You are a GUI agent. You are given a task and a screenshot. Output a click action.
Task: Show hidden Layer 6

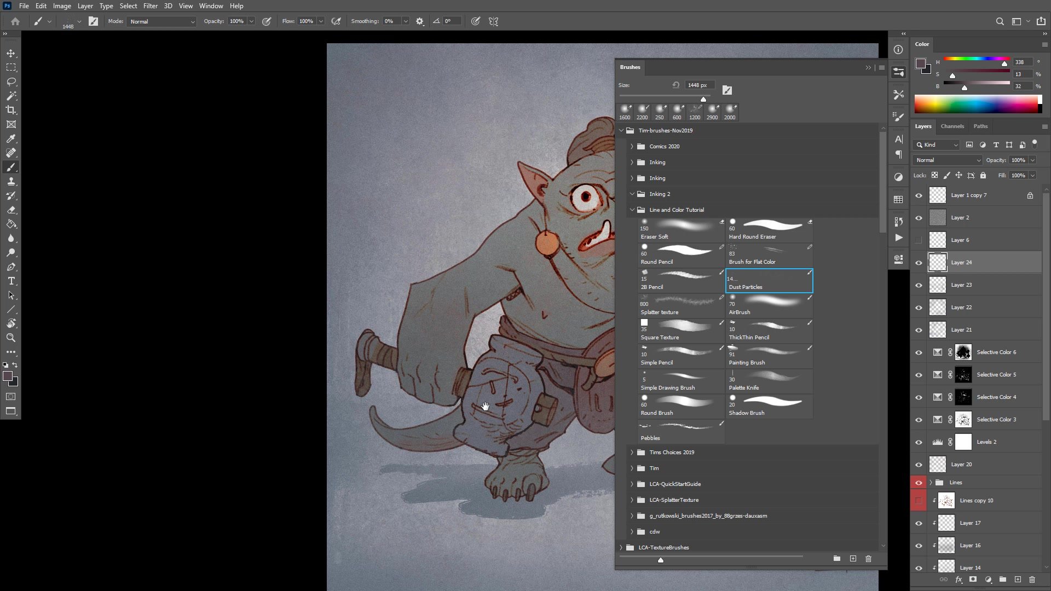pos(919,240)
